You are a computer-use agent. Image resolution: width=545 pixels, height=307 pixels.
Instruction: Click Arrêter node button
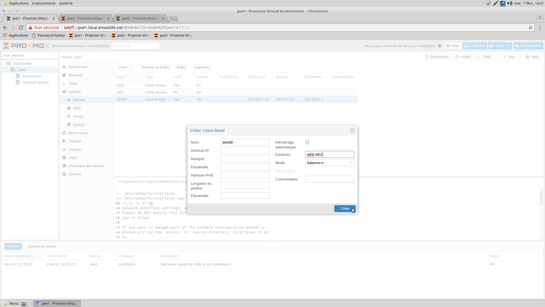pos(463,57)
